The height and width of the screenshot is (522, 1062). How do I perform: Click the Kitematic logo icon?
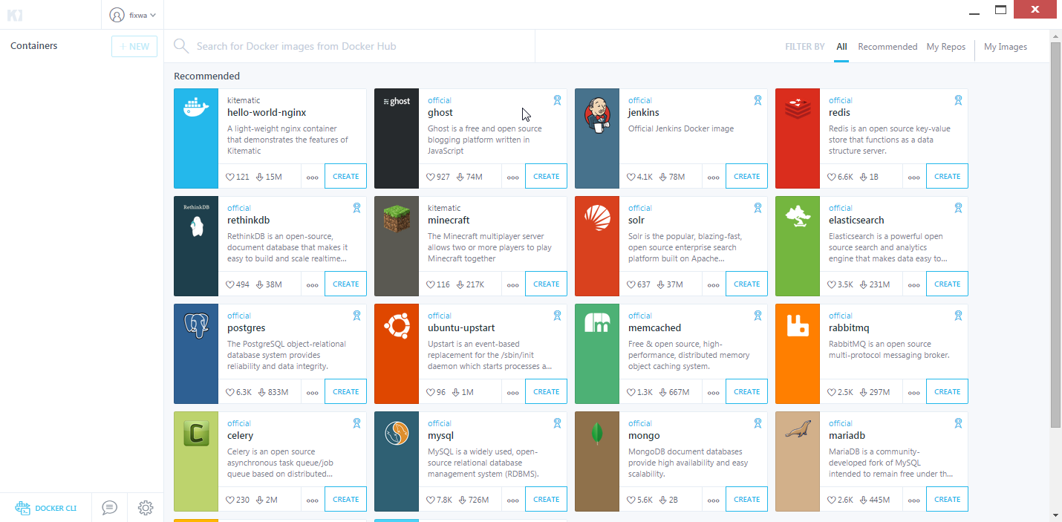[16, 14]
